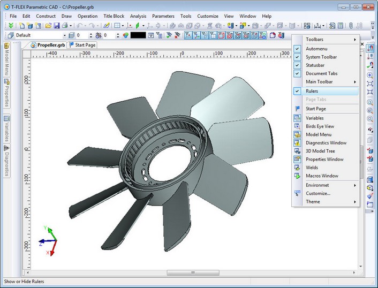Toggle the Rulers checkmark off
Viewport: 378px width, 288px height.
point(312,92)
